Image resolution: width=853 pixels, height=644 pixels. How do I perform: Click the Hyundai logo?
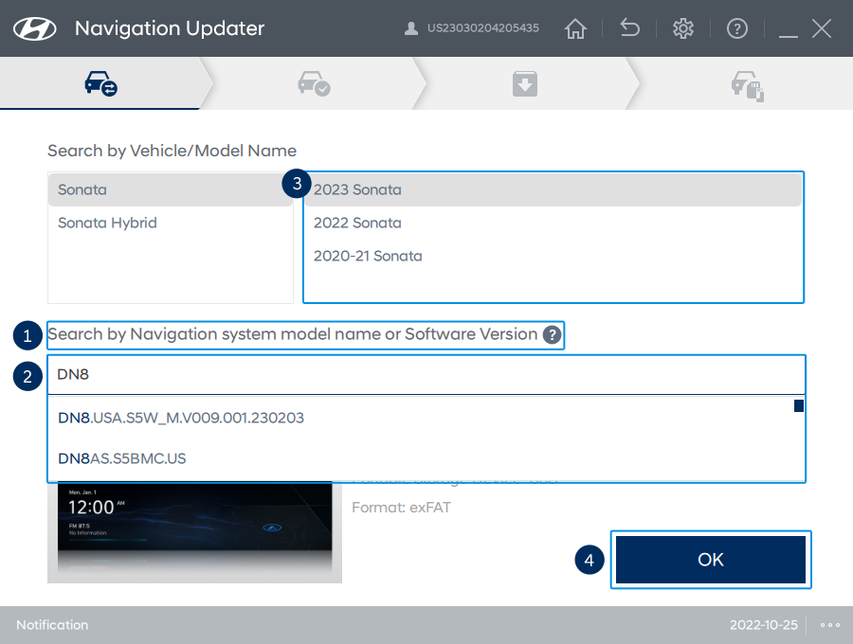36,28
